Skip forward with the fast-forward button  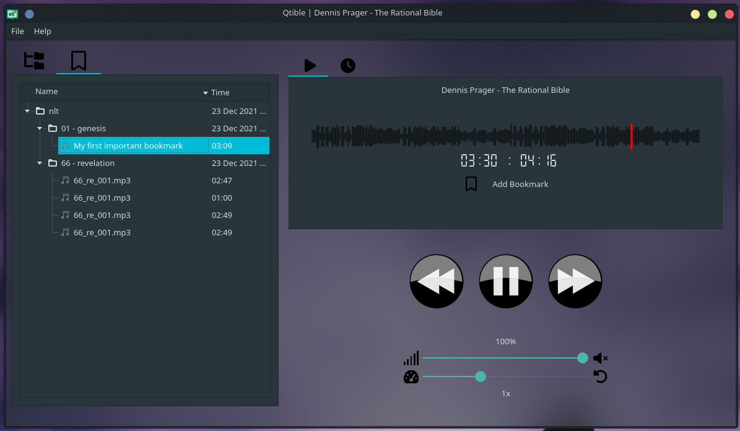[575, 281]
